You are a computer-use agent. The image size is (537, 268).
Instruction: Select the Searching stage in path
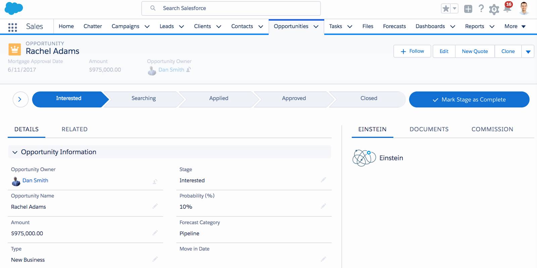[144, 99]
